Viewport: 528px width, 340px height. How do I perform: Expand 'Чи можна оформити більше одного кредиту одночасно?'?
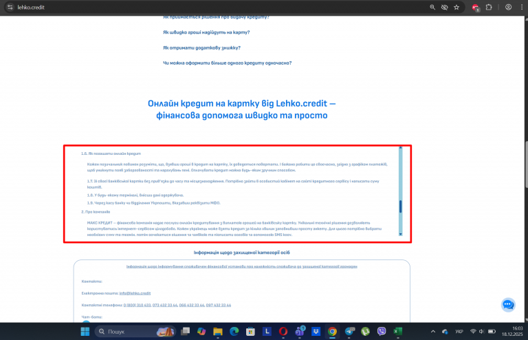pos(228,63)
